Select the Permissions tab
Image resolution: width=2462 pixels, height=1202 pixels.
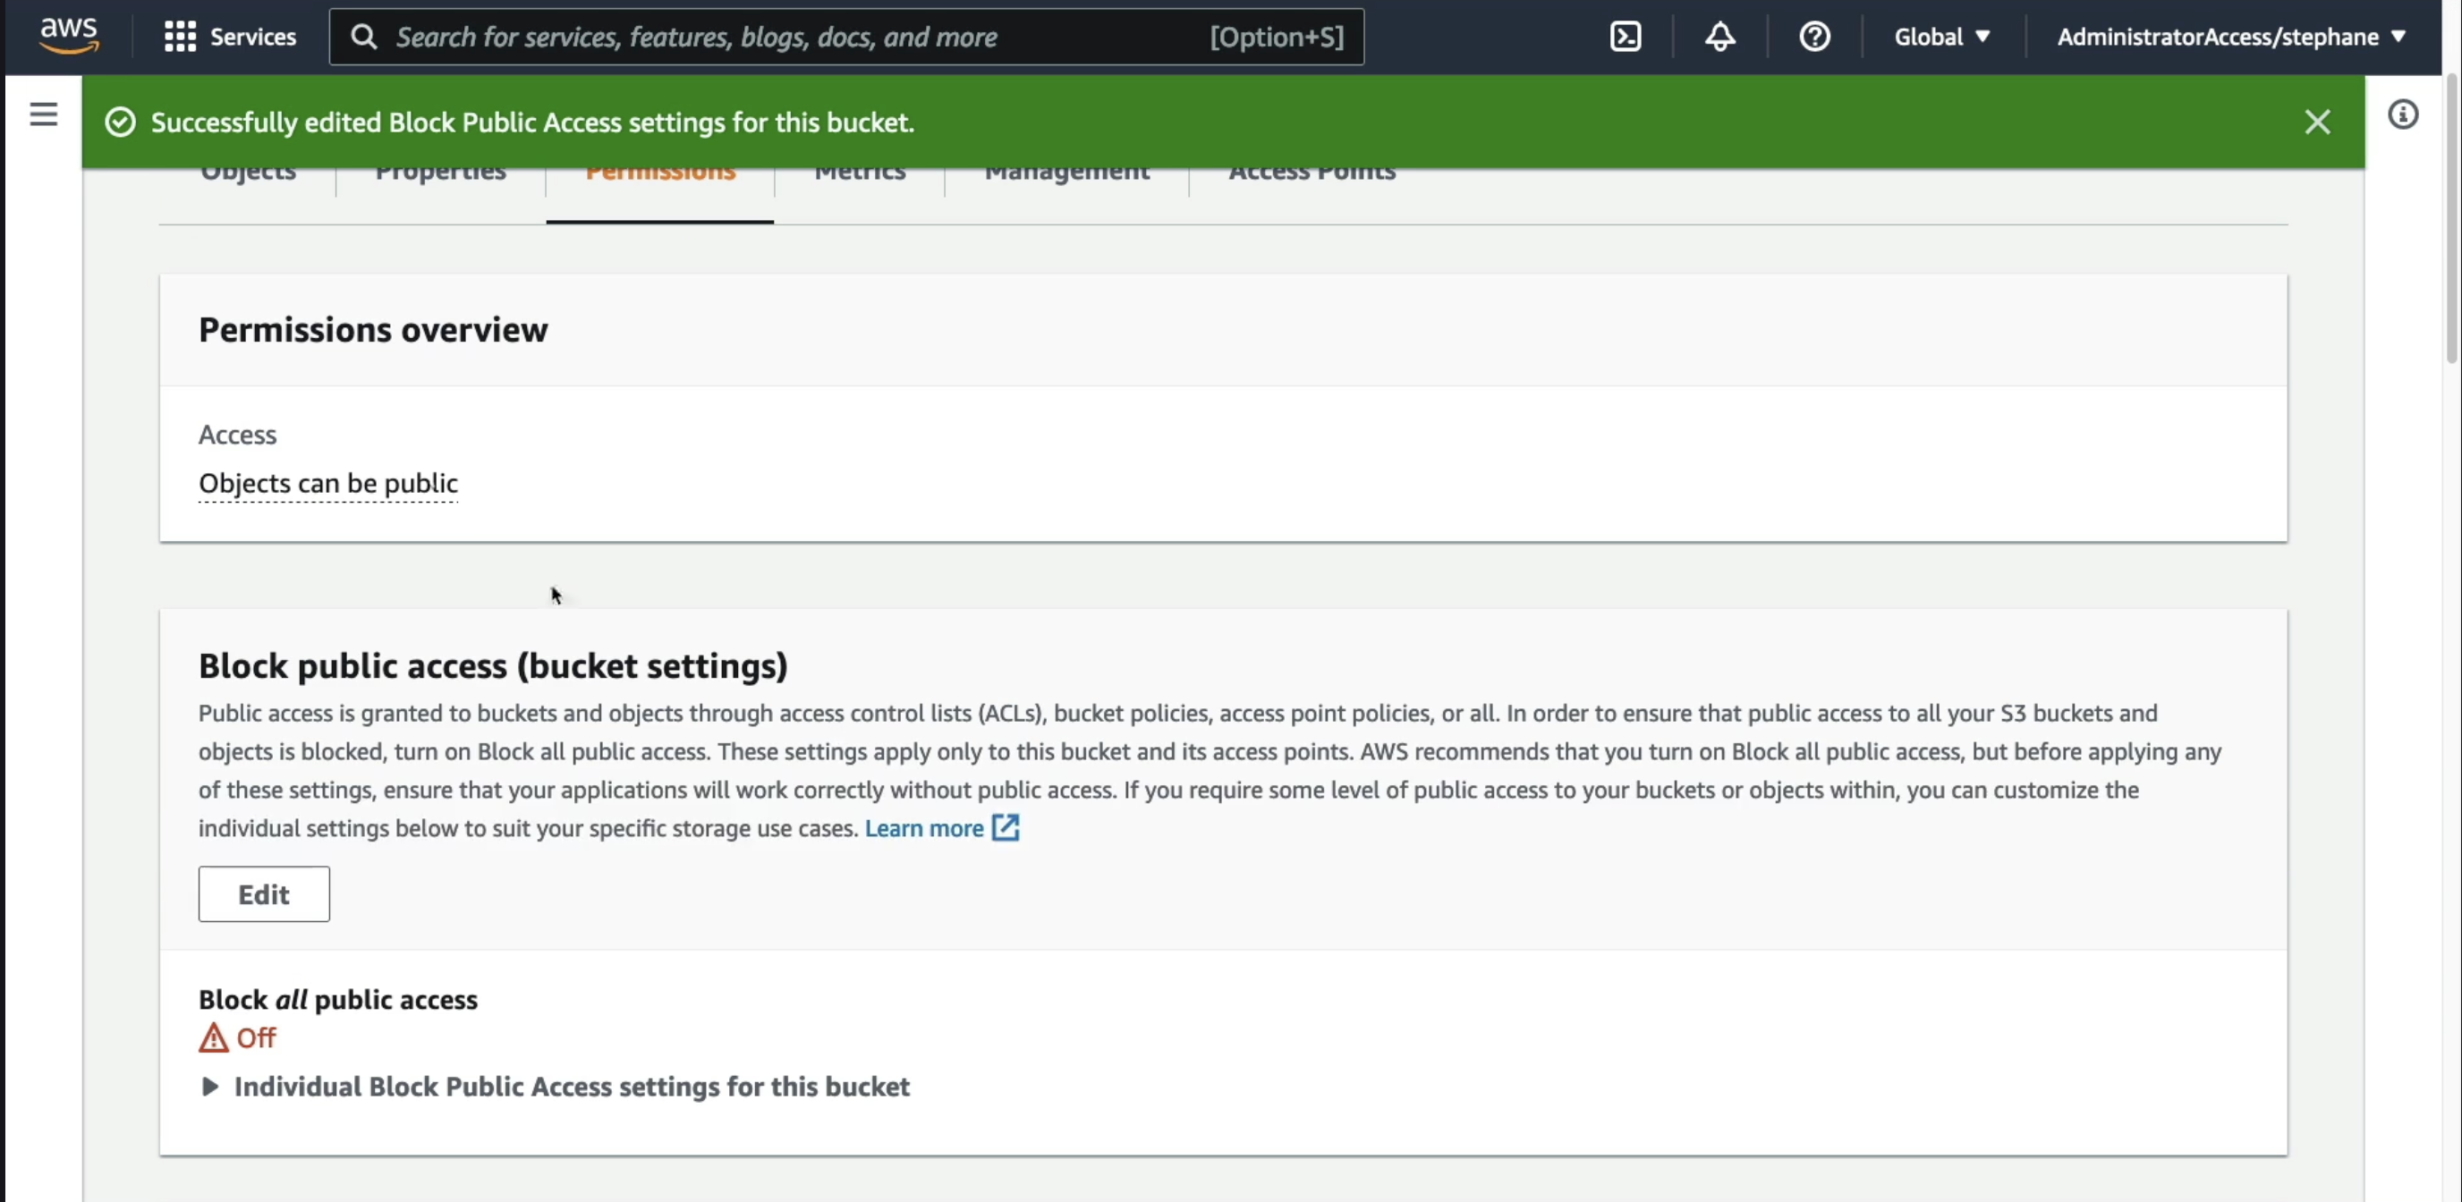tap(660, 175)
